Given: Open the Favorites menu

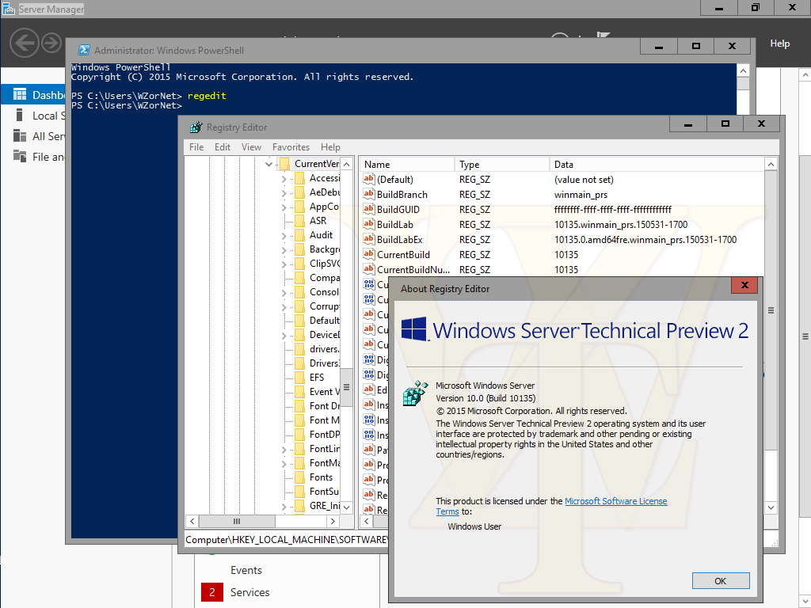Looking at the screenshot, I should [291, 147].
